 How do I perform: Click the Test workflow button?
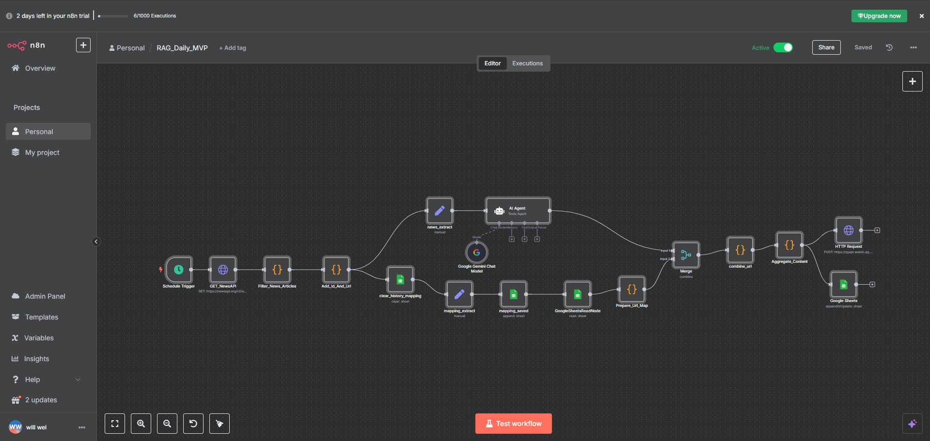point(513,424)
